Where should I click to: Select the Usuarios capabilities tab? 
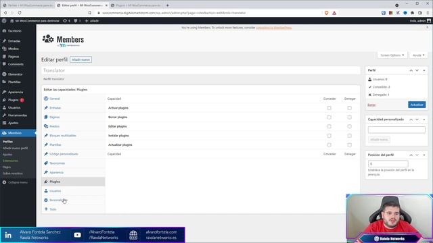[74, 190]
